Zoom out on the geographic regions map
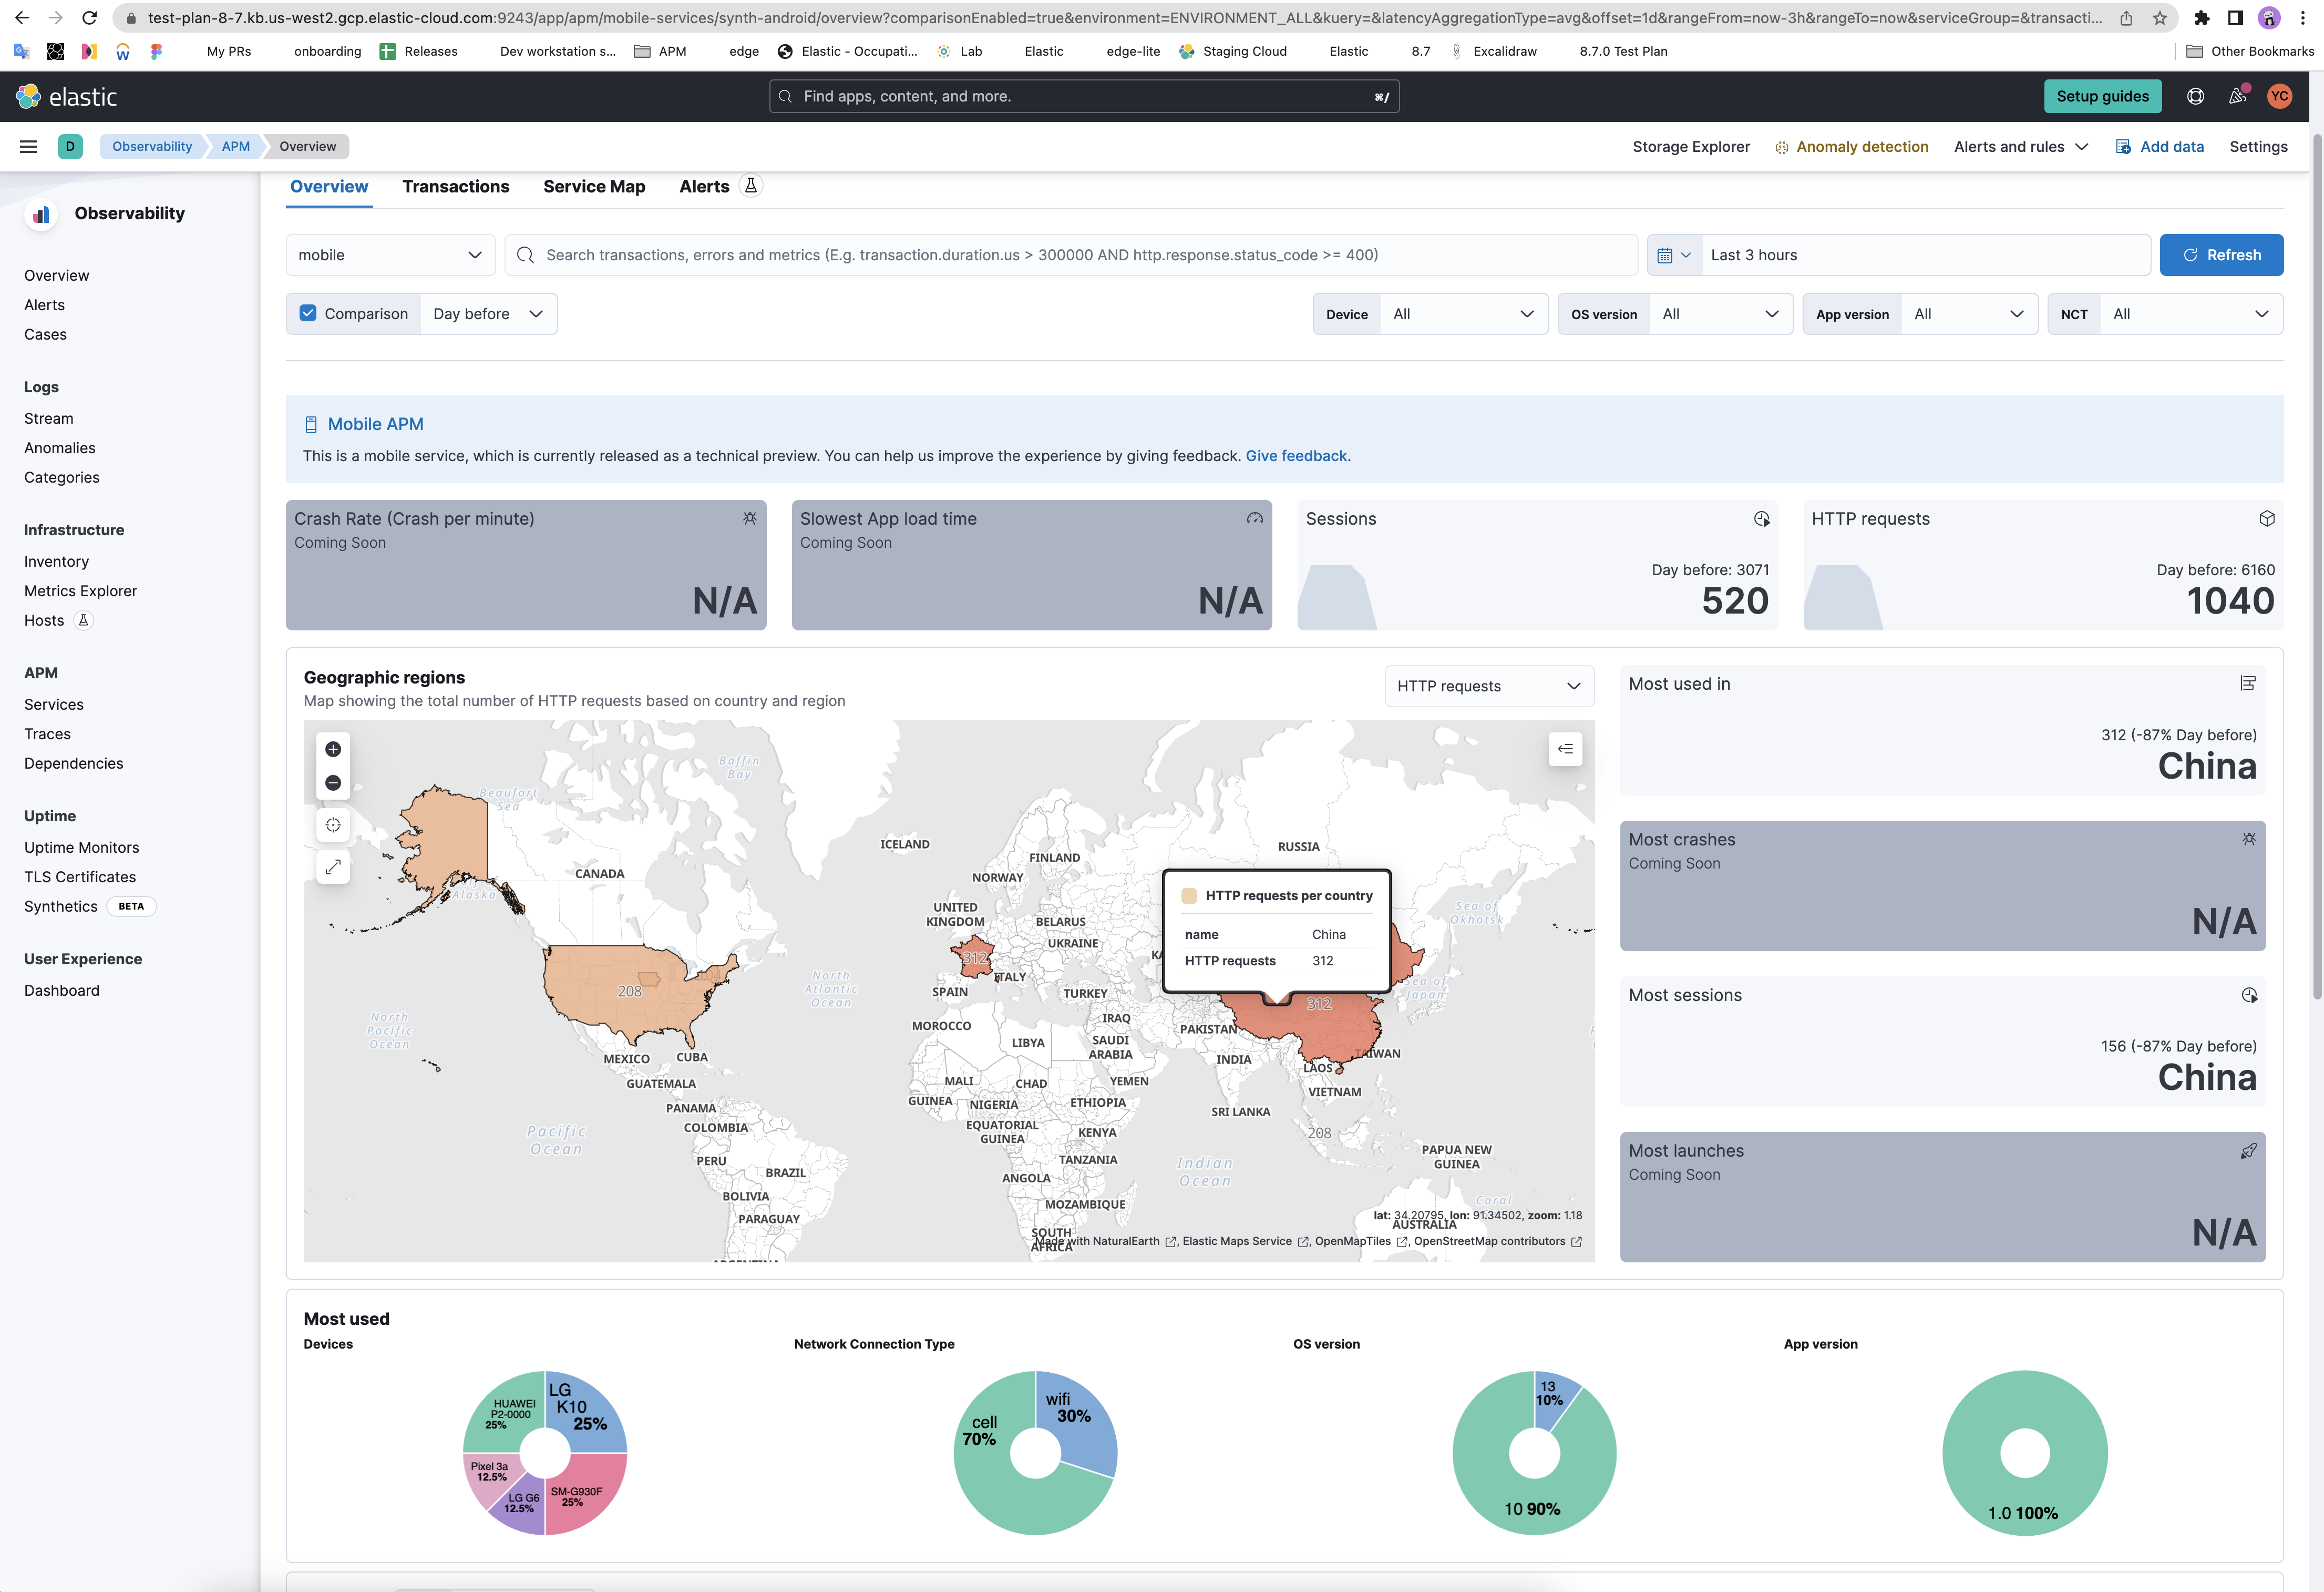Image resolution: width=2324 pixels, height=1592 pixels. [x=333, y=782]
